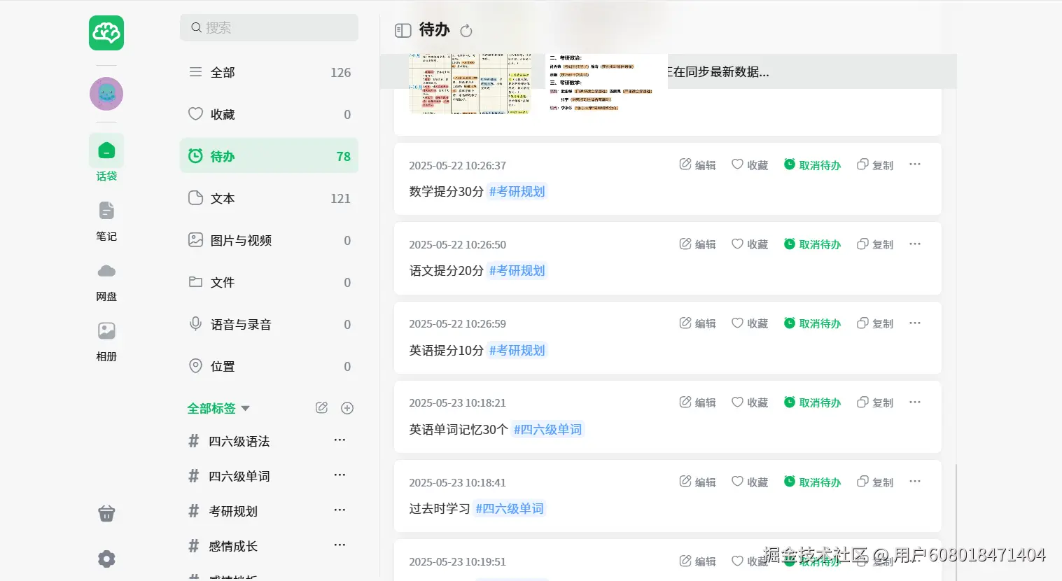This screenshot has width=1062, height=581.
Task: Open the trash bin in sidebar
Action: click(106, 514)
